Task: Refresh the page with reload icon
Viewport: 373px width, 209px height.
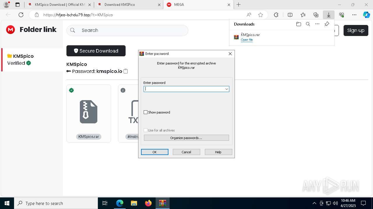Action: (21, 15)
